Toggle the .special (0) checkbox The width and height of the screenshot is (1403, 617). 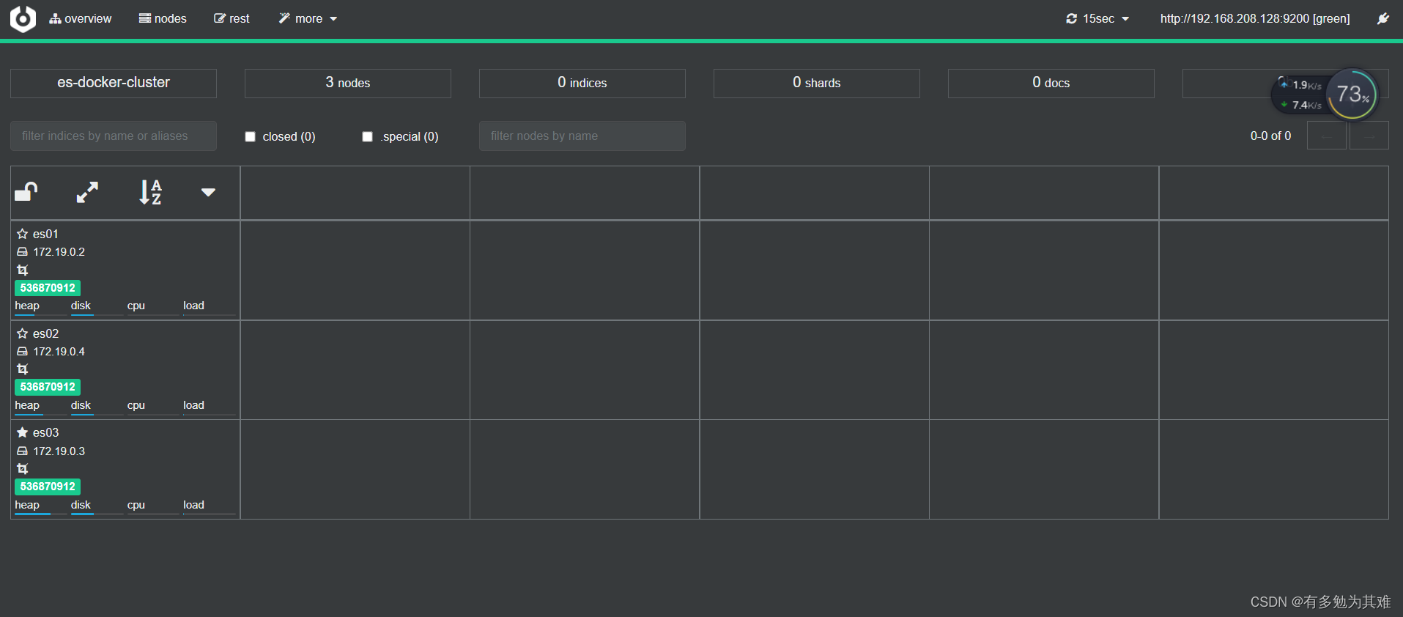[x=367, y=137]
